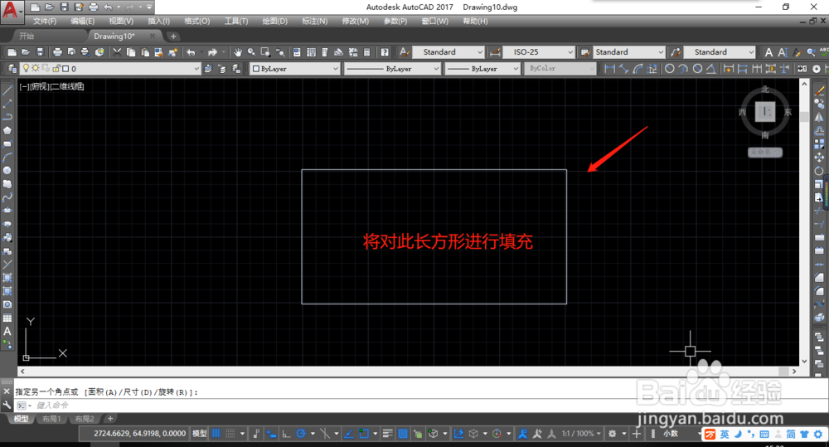The width and height of the screenshot is (829, 447).
Task: Click the Table Style icon
Action: pyautogui.click(x=585, y=52)
